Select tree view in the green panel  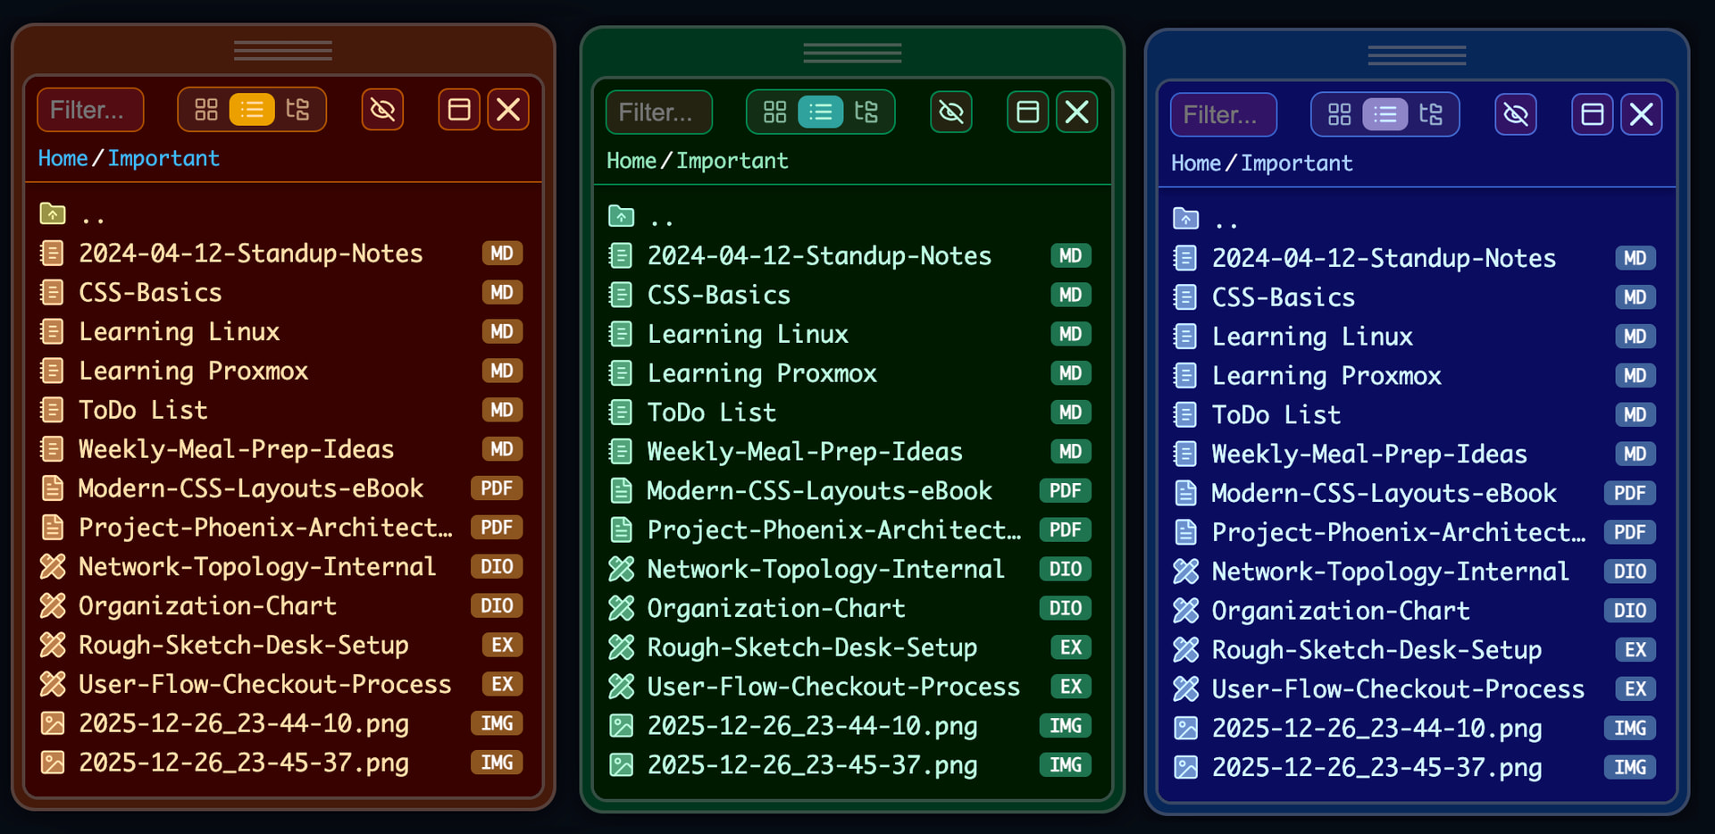tap(866, 113)
